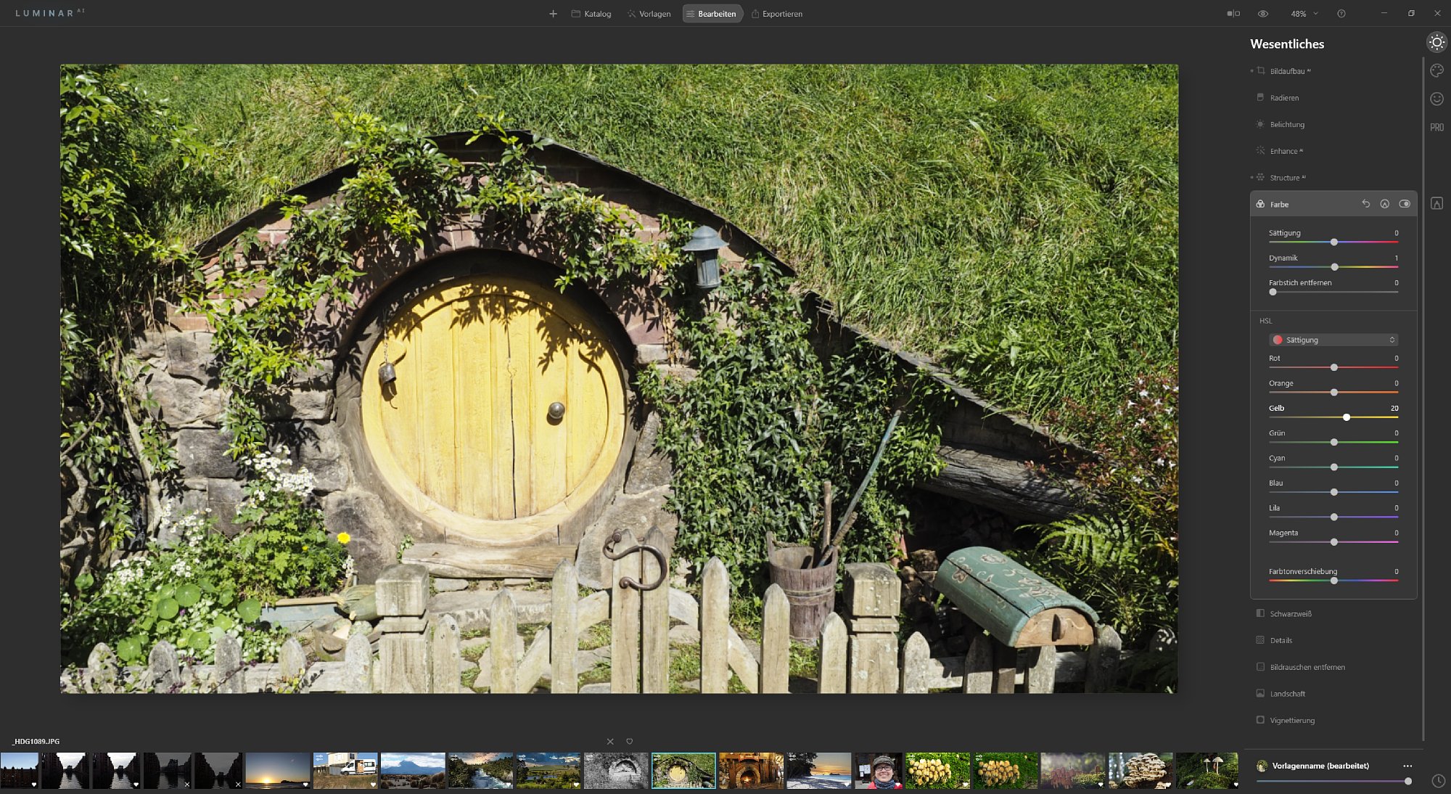
Task: Click the Orange HSL slider handle
Action: click(1333, 392)
